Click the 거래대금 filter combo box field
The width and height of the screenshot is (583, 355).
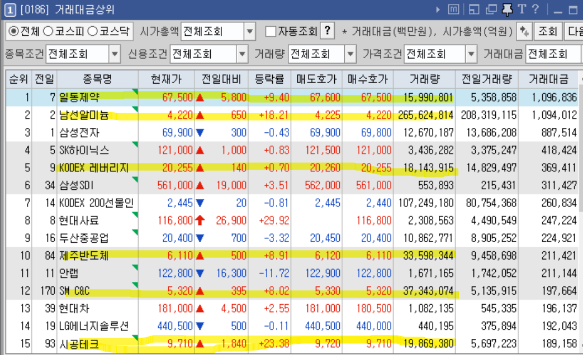pyautogui.click(x=554, y=54)
